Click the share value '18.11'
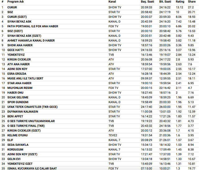The width and height of the screenshot is (200, 170). tap(192, 78)
